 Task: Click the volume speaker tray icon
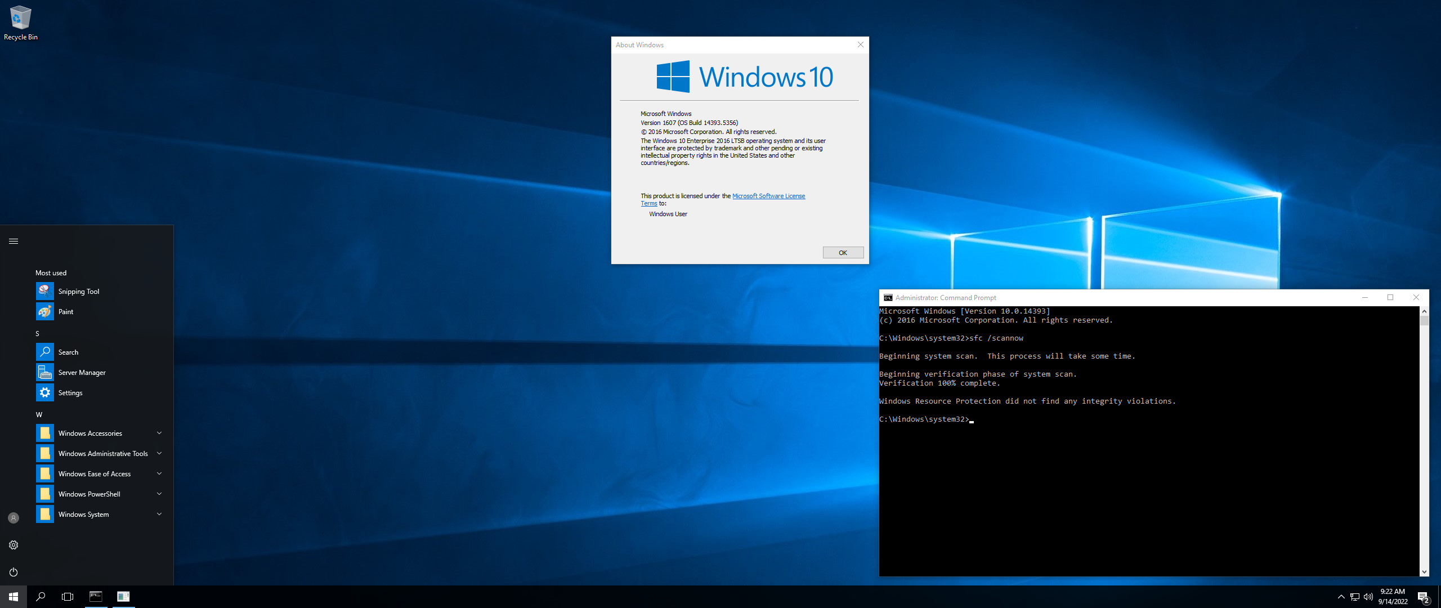coord(1368,597)
